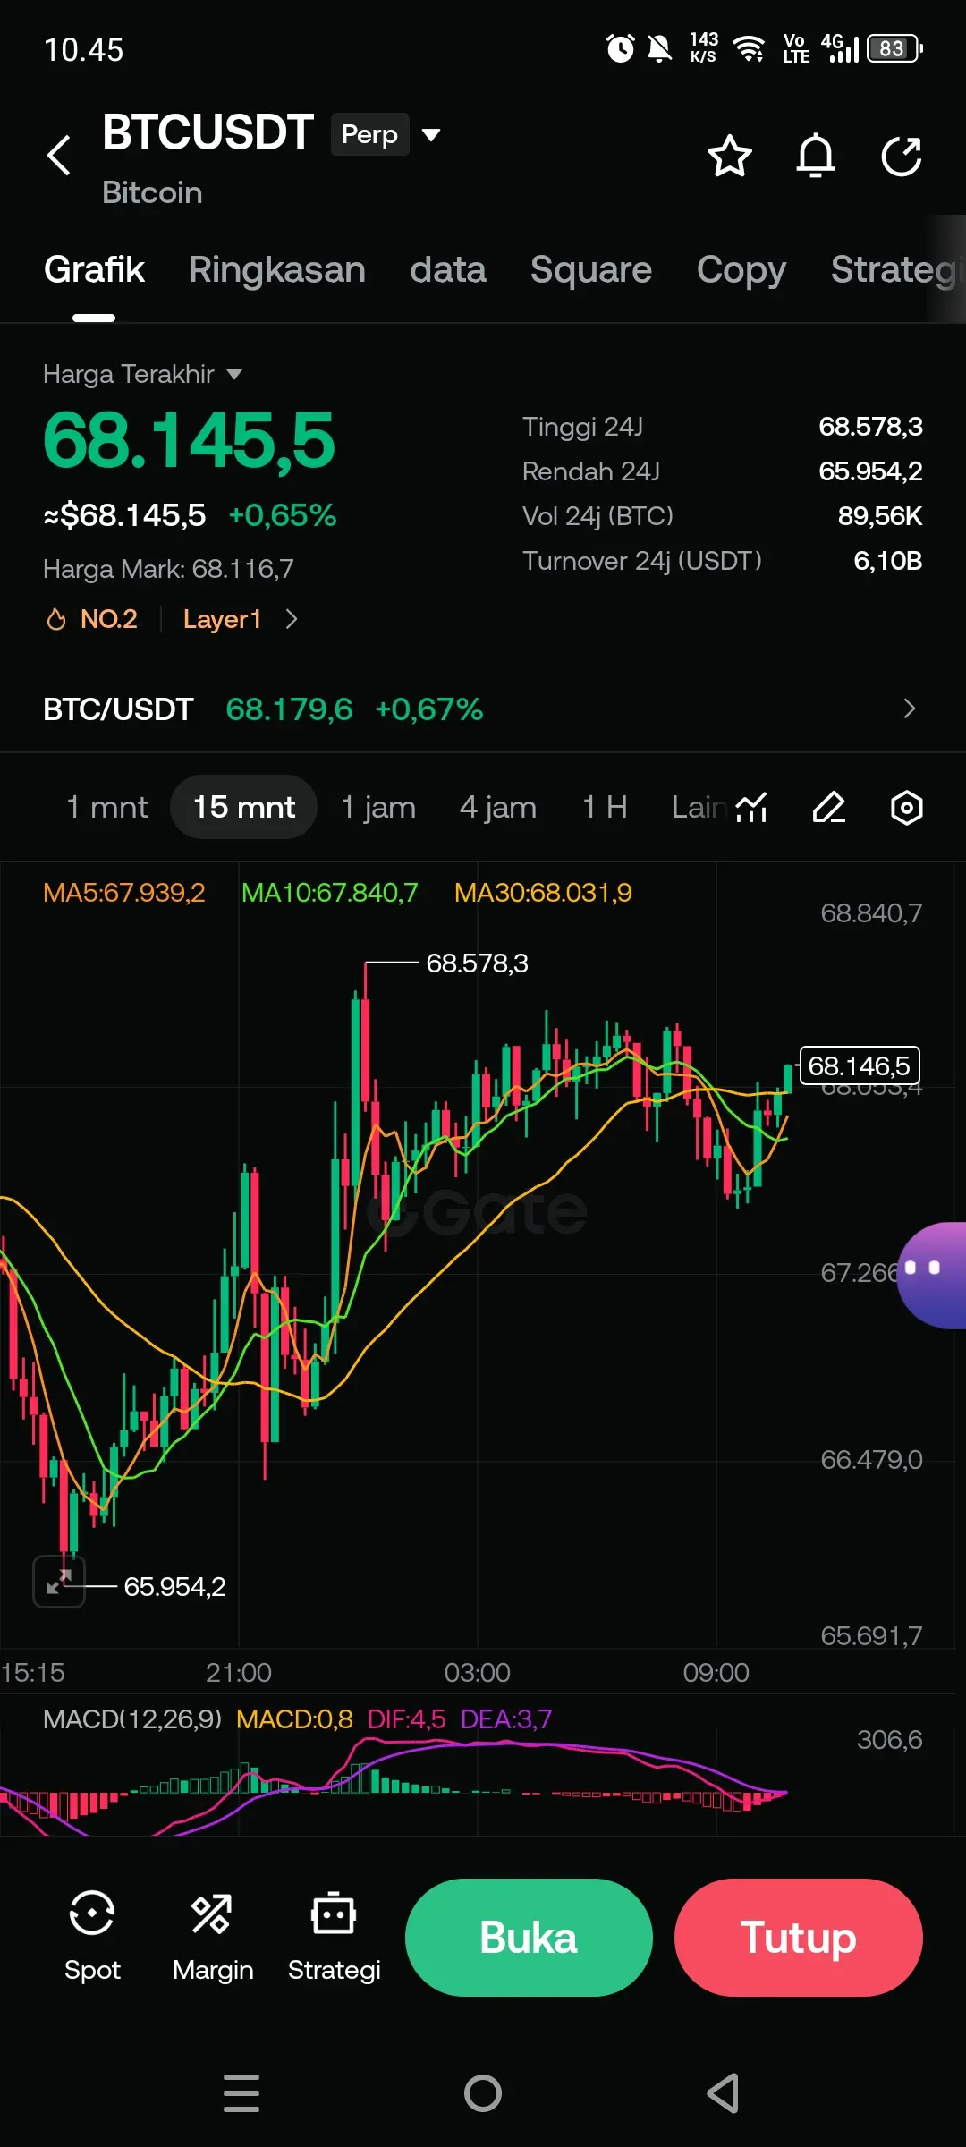
Task: Tap MA30:68.031,9 indicator label
Action: click(543, 893)
